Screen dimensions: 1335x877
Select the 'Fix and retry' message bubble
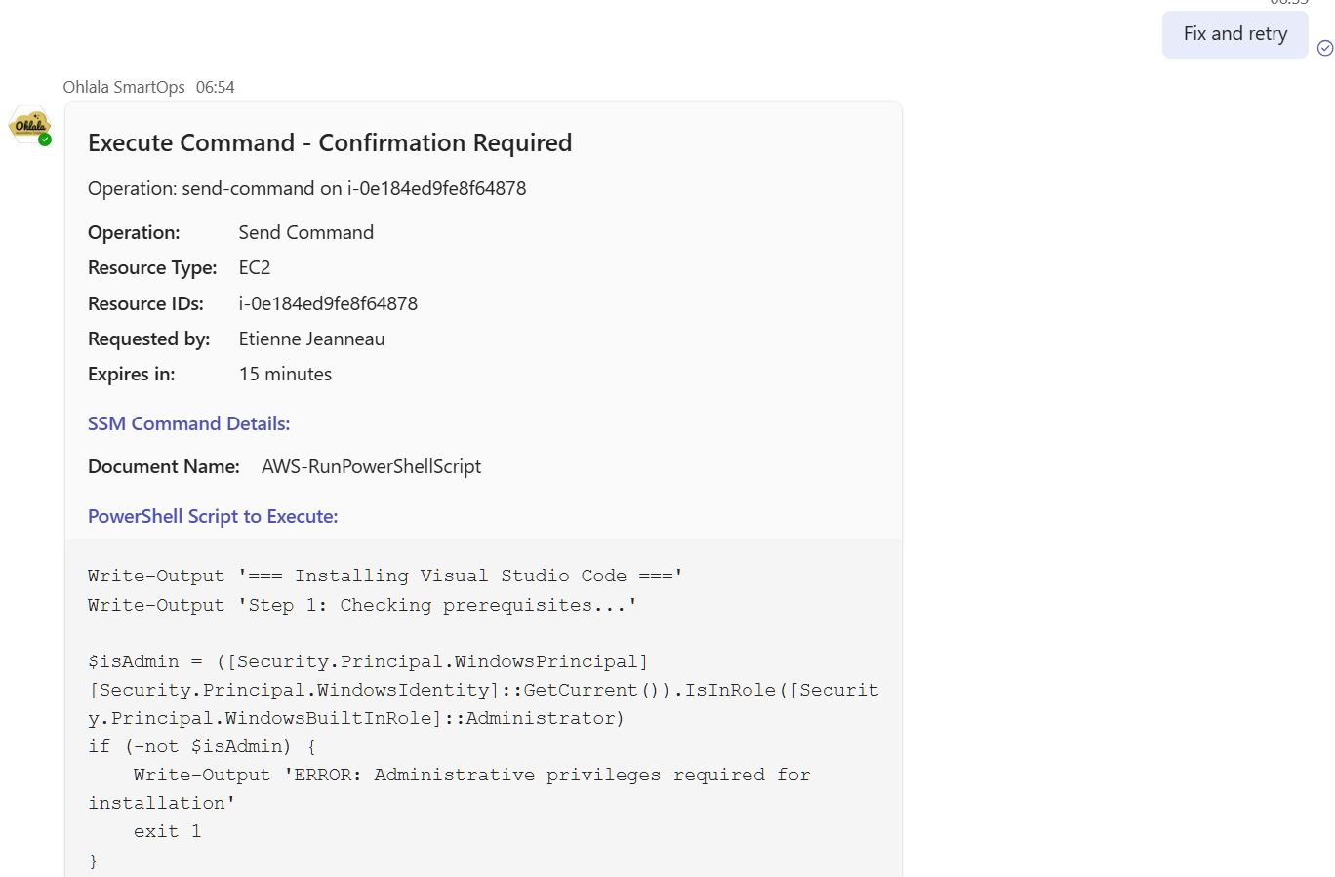pos(1234,34)
